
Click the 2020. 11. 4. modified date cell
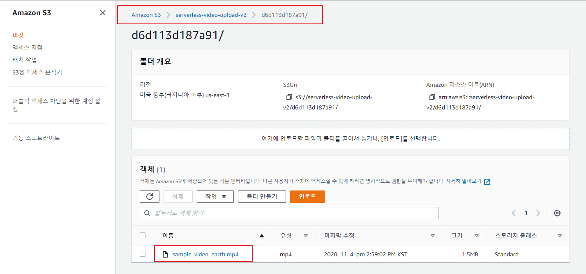click(x=366, y=254)
